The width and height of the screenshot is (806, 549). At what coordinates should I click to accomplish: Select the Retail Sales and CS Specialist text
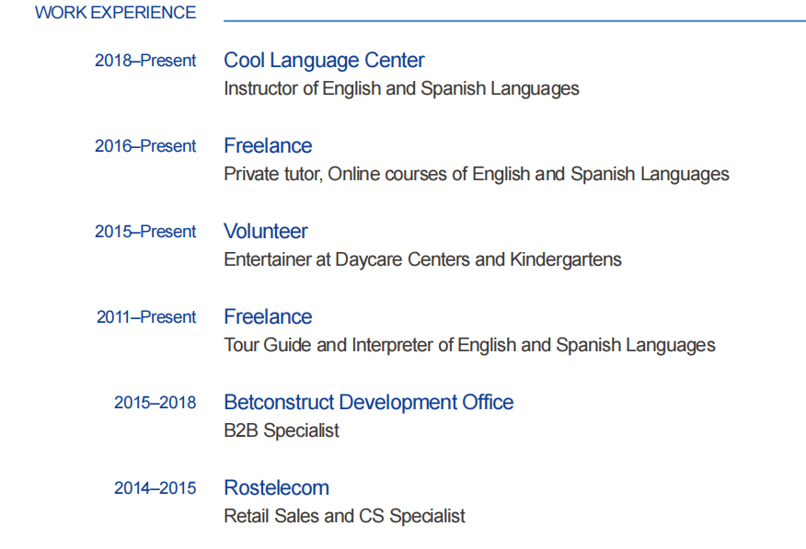(344, 517)
